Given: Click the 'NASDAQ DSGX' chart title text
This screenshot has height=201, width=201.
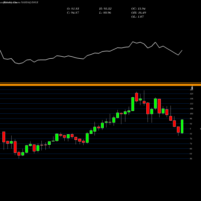Looking at the screenshot, I should tap(29, 2).
